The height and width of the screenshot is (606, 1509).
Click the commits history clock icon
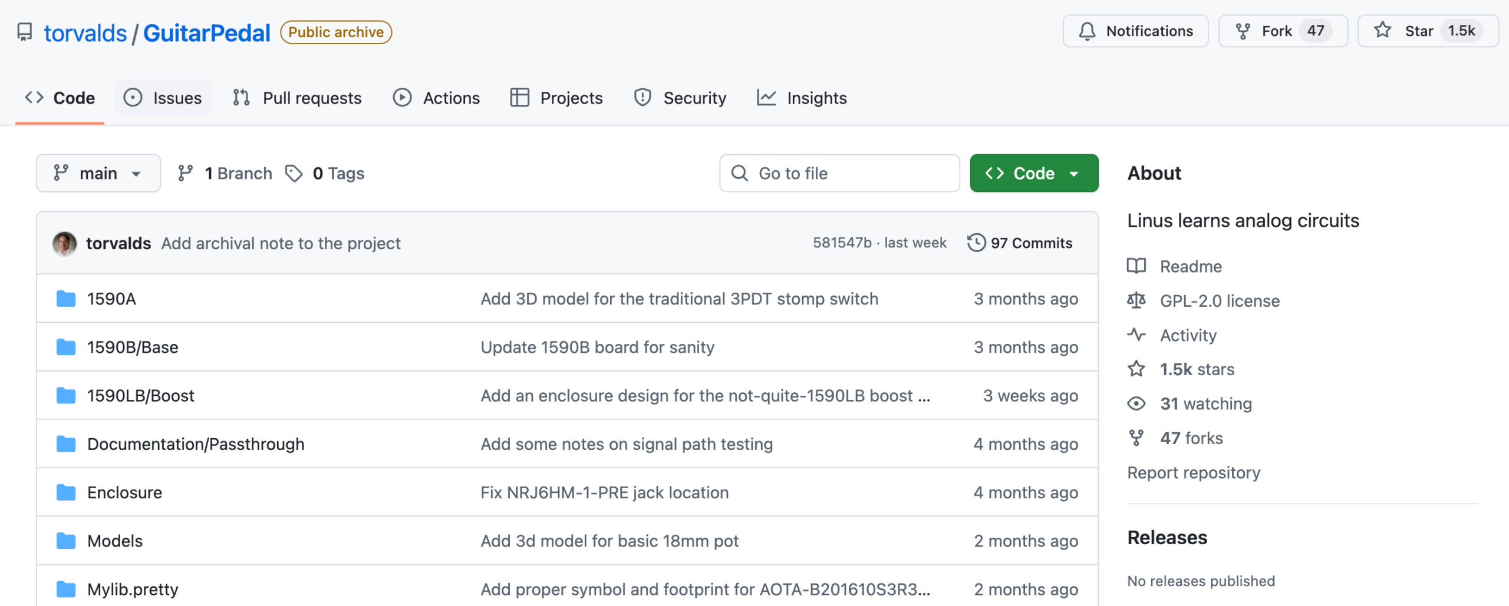[x=976, y=243]
